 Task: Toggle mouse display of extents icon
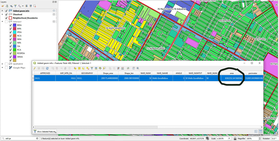[208, 138]
